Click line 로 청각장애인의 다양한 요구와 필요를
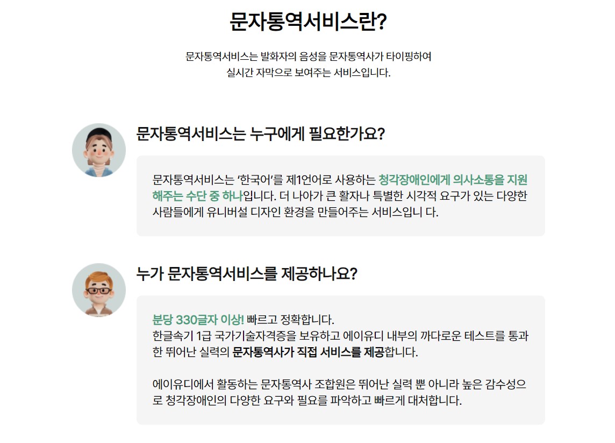 tap(307, 400)
